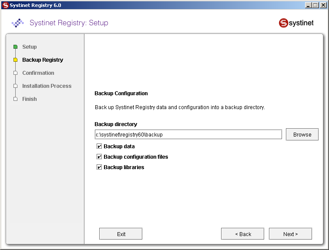Click the Systinet Registry: Setup title text
329x250 pixels.
69,23
